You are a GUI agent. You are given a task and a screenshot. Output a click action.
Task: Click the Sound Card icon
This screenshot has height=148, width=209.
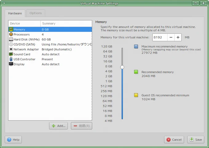[x=11, y=54]
